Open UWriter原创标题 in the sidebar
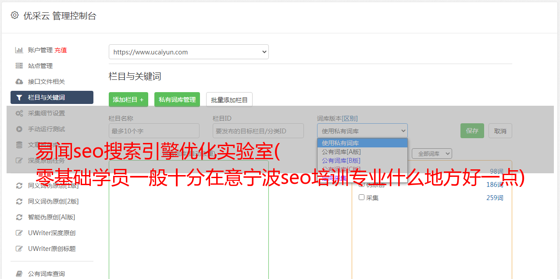 [52, 249]
